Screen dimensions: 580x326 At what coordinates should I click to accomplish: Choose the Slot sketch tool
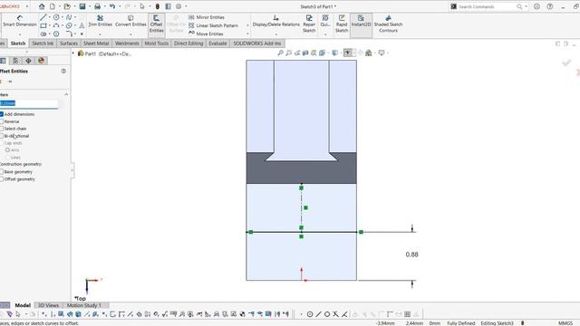43,34
